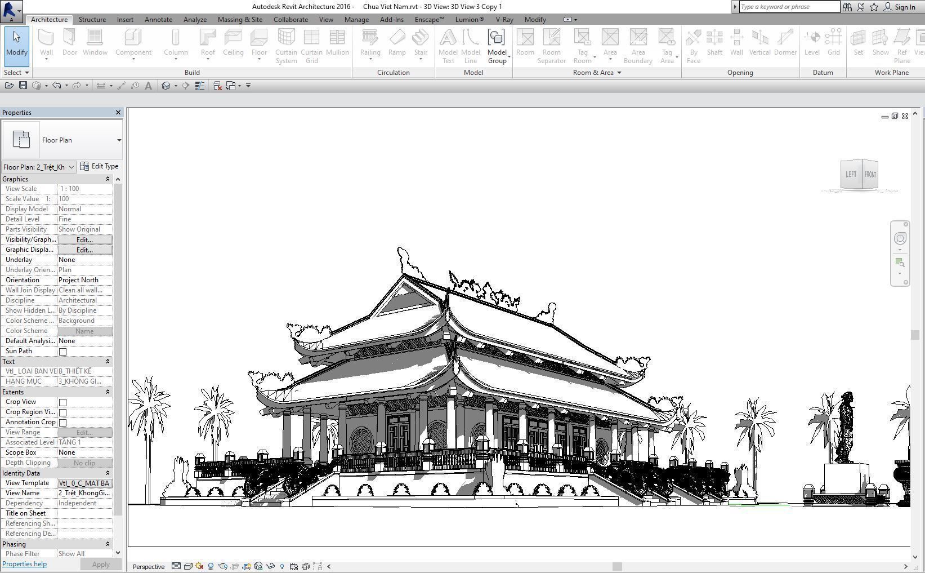Change Visual Style in view control bar
Viewport: 925px width, 573px height.
click(x=188, y=566)
